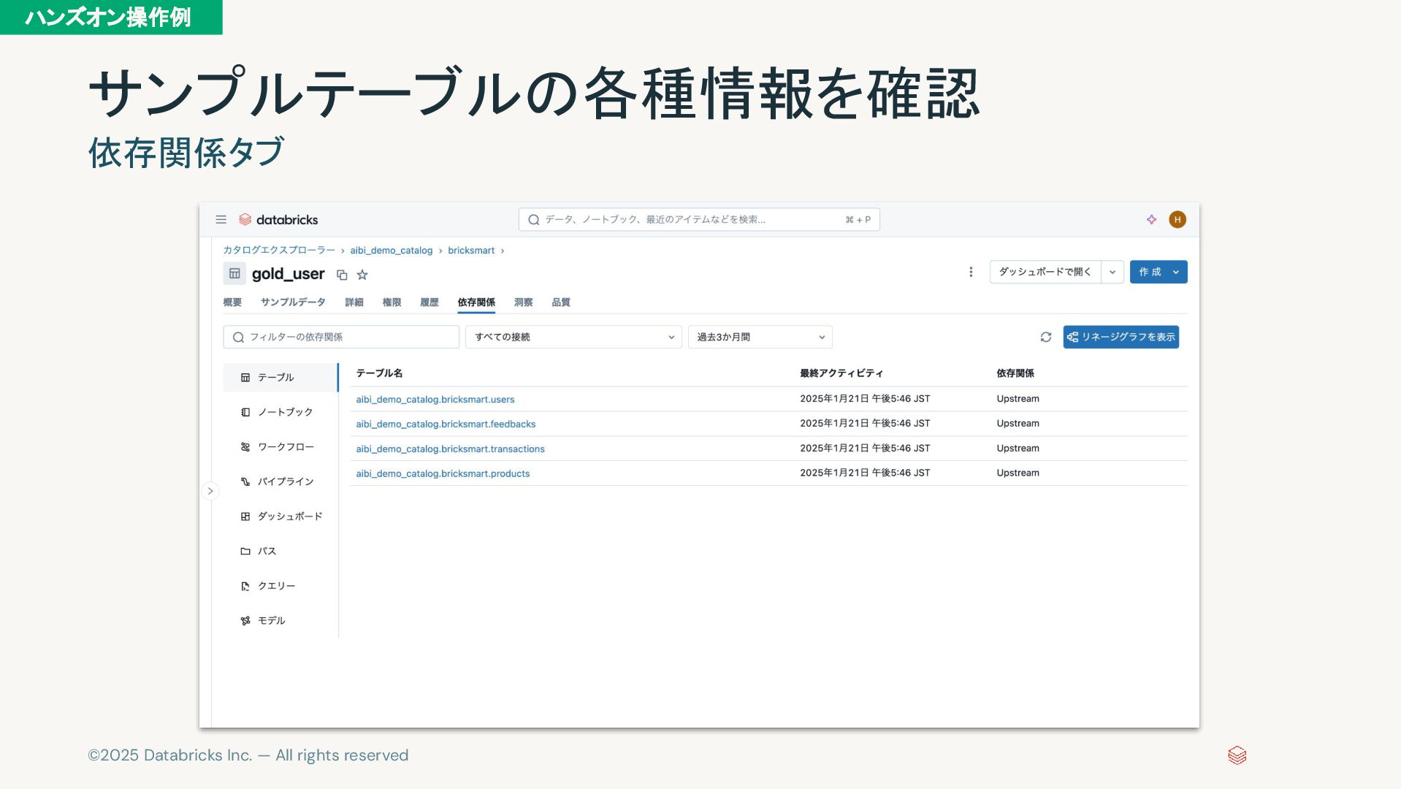Focus the フィルターの依存関係 filter field
The image size is (1401, 789).
point(341,337)
